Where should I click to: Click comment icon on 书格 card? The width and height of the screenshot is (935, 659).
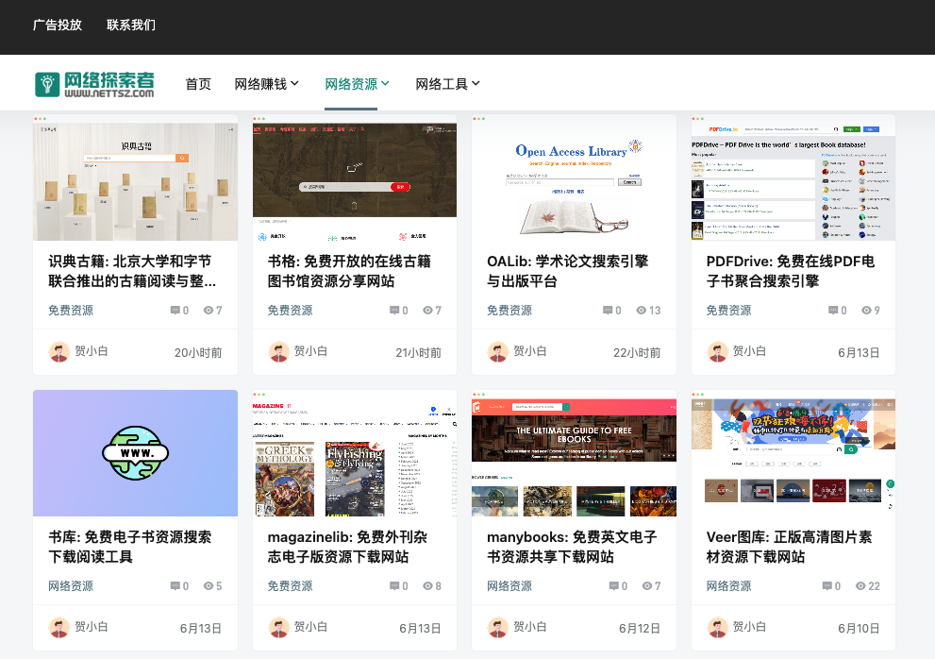tap(394, 311)
